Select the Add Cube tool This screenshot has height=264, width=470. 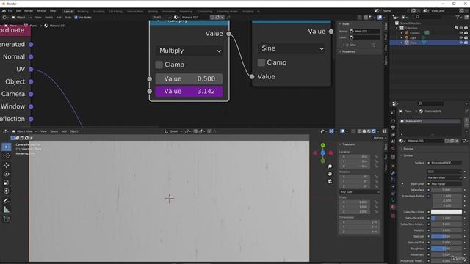point(7,219)
